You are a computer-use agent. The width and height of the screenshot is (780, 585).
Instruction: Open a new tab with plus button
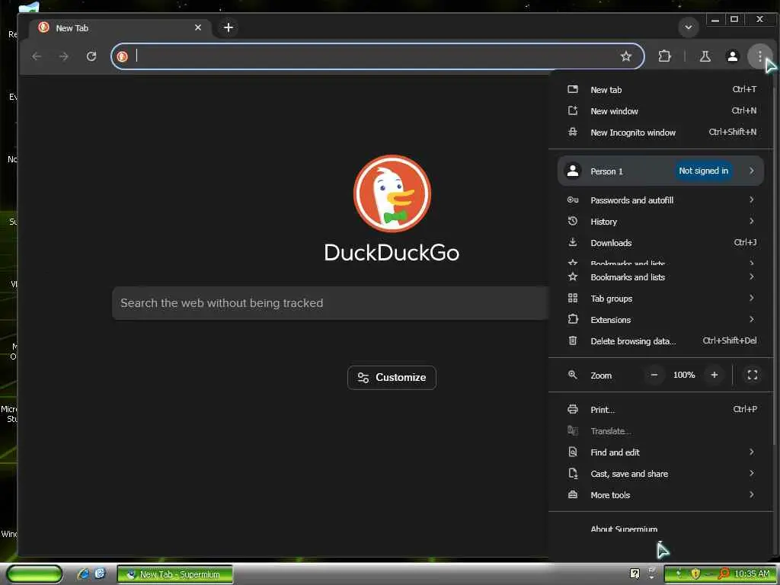[x=229, y=28]
